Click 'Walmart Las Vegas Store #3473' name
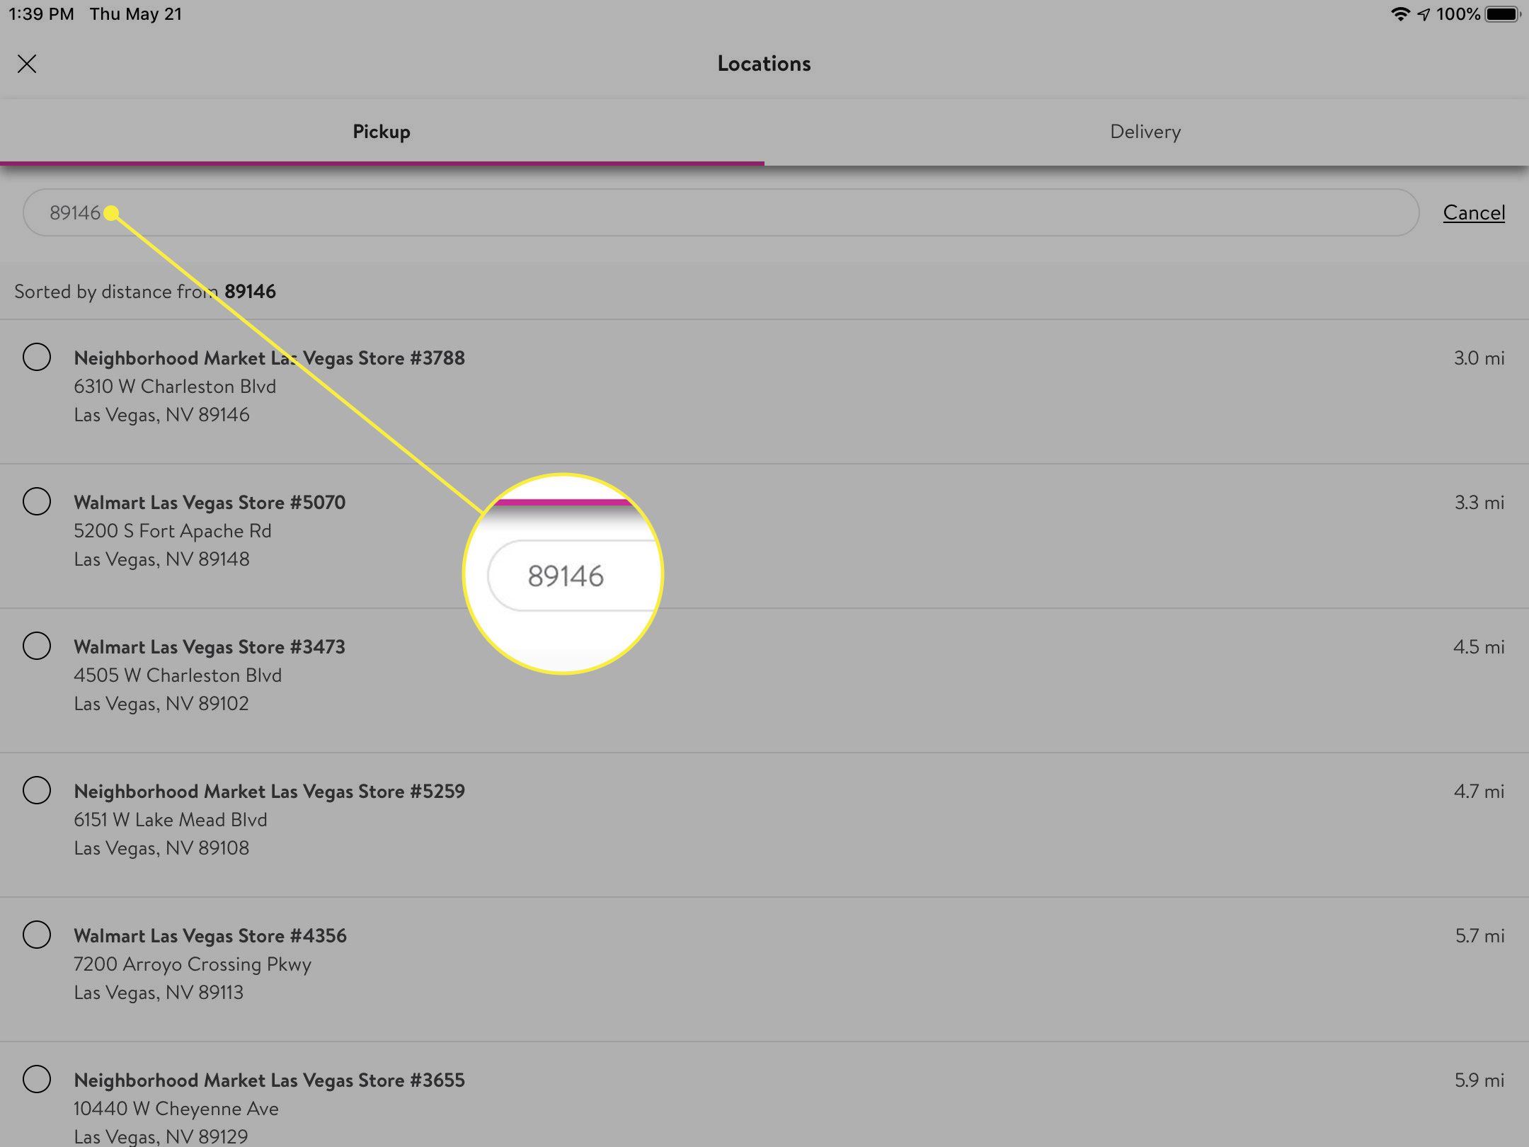 pos(210,647)
